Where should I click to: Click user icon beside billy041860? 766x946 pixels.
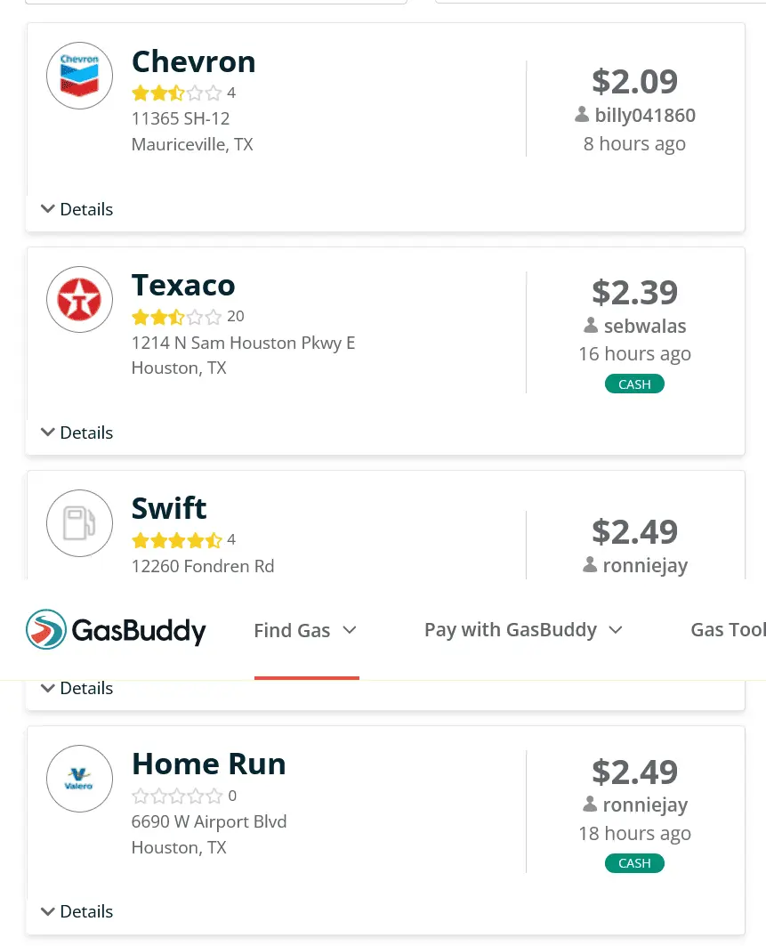coord(582,115)
